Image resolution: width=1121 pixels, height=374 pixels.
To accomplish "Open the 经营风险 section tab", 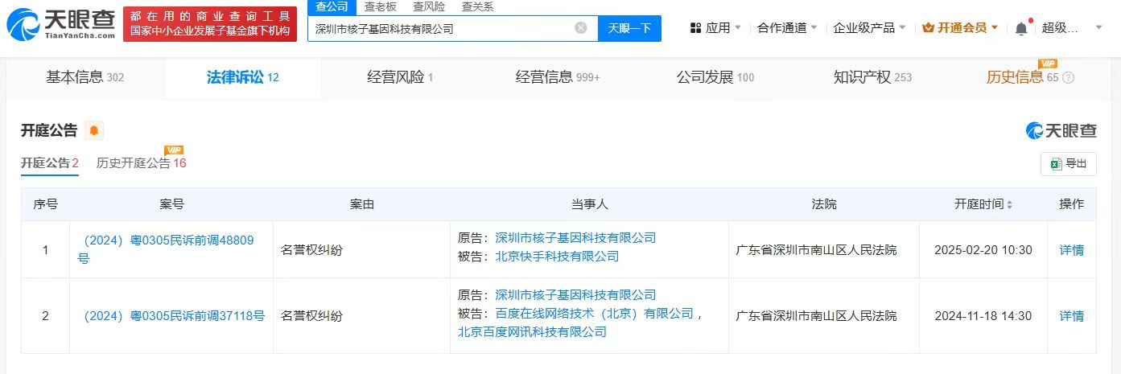I will point(400,78).
